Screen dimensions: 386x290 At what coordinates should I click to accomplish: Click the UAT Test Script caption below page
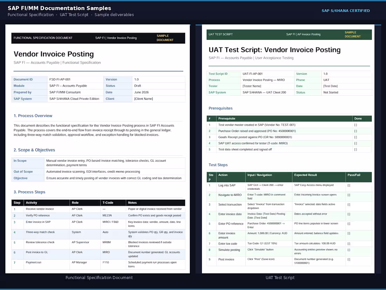280,278
